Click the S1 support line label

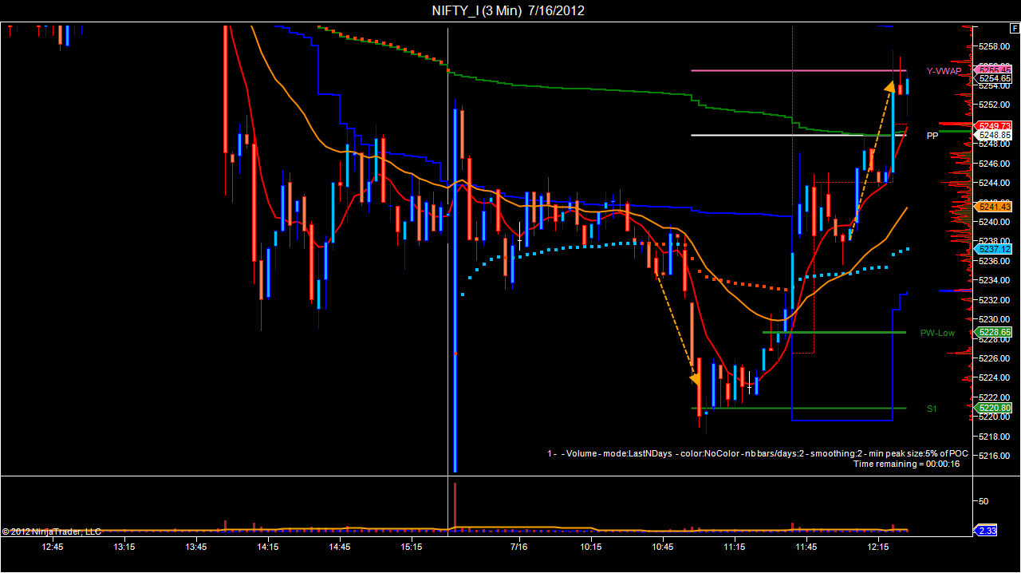pyautogui.click(x=932, y=409)
